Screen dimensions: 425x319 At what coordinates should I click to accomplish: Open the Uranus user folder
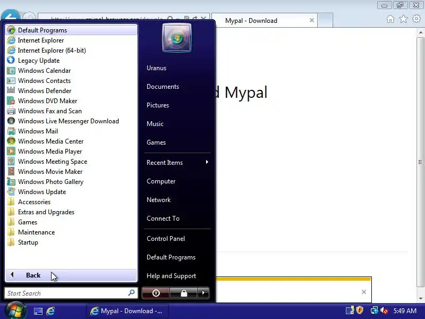[156, 68]
